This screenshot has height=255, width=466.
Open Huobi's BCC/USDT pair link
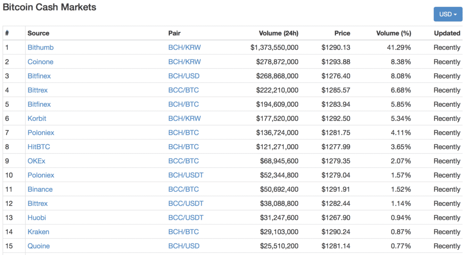coord(186,218)
